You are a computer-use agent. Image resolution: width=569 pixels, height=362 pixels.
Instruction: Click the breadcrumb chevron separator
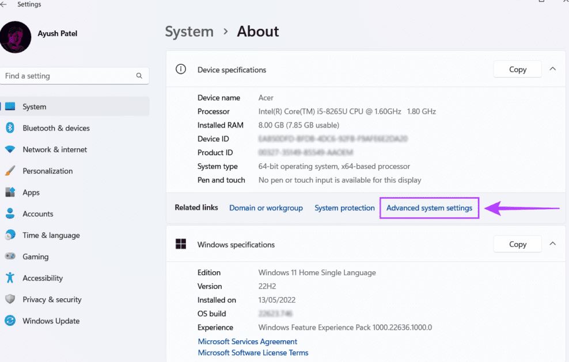point(226,32)
